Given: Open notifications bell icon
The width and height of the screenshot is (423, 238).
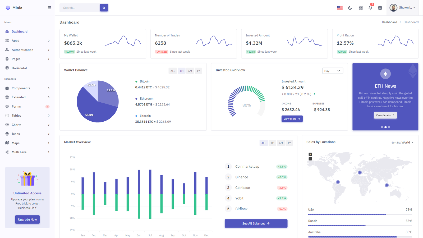Looking at the screenshot, I should tap(370, 8).
